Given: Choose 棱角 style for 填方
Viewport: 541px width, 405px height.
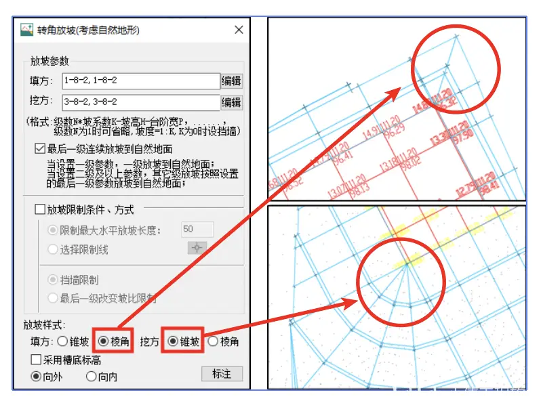Looking at the screenshot, I should click(103, 341).
